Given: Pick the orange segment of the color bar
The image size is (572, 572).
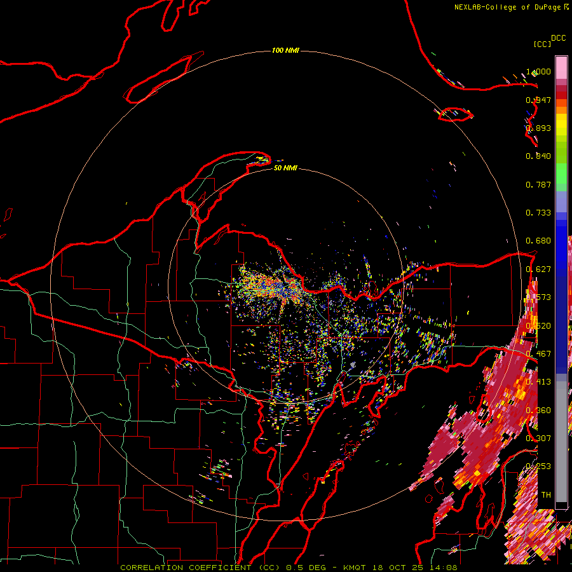Looking at the screenshot, I should pos(561,110).
